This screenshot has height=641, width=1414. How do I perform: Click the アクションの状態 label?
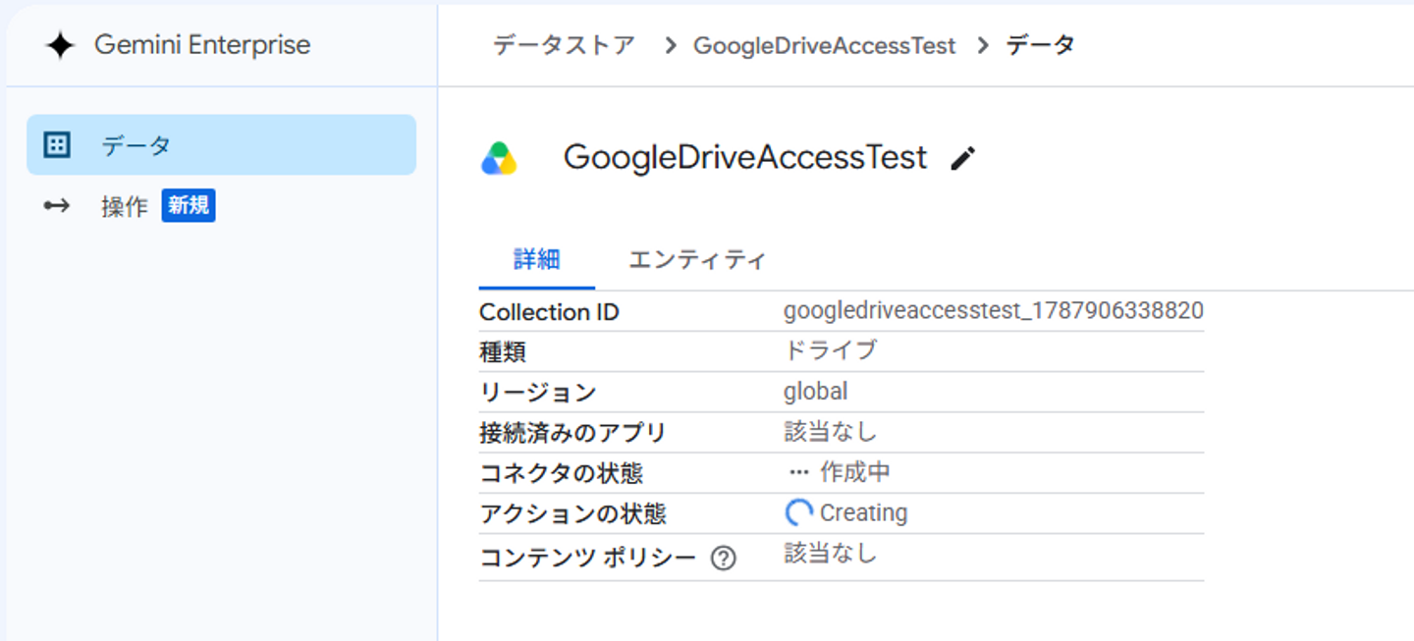(x=572, y=514)
